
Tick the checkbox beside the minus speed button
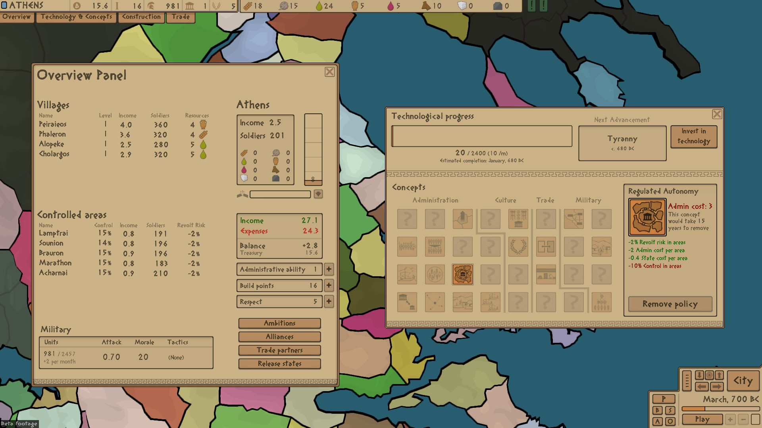pyautogui.click(x=755, y=419)
